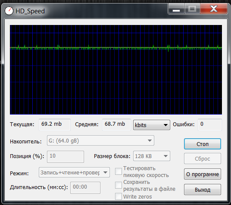Click the Длительность duration field
Screen dimensions: 231x205
click(85, 187)
